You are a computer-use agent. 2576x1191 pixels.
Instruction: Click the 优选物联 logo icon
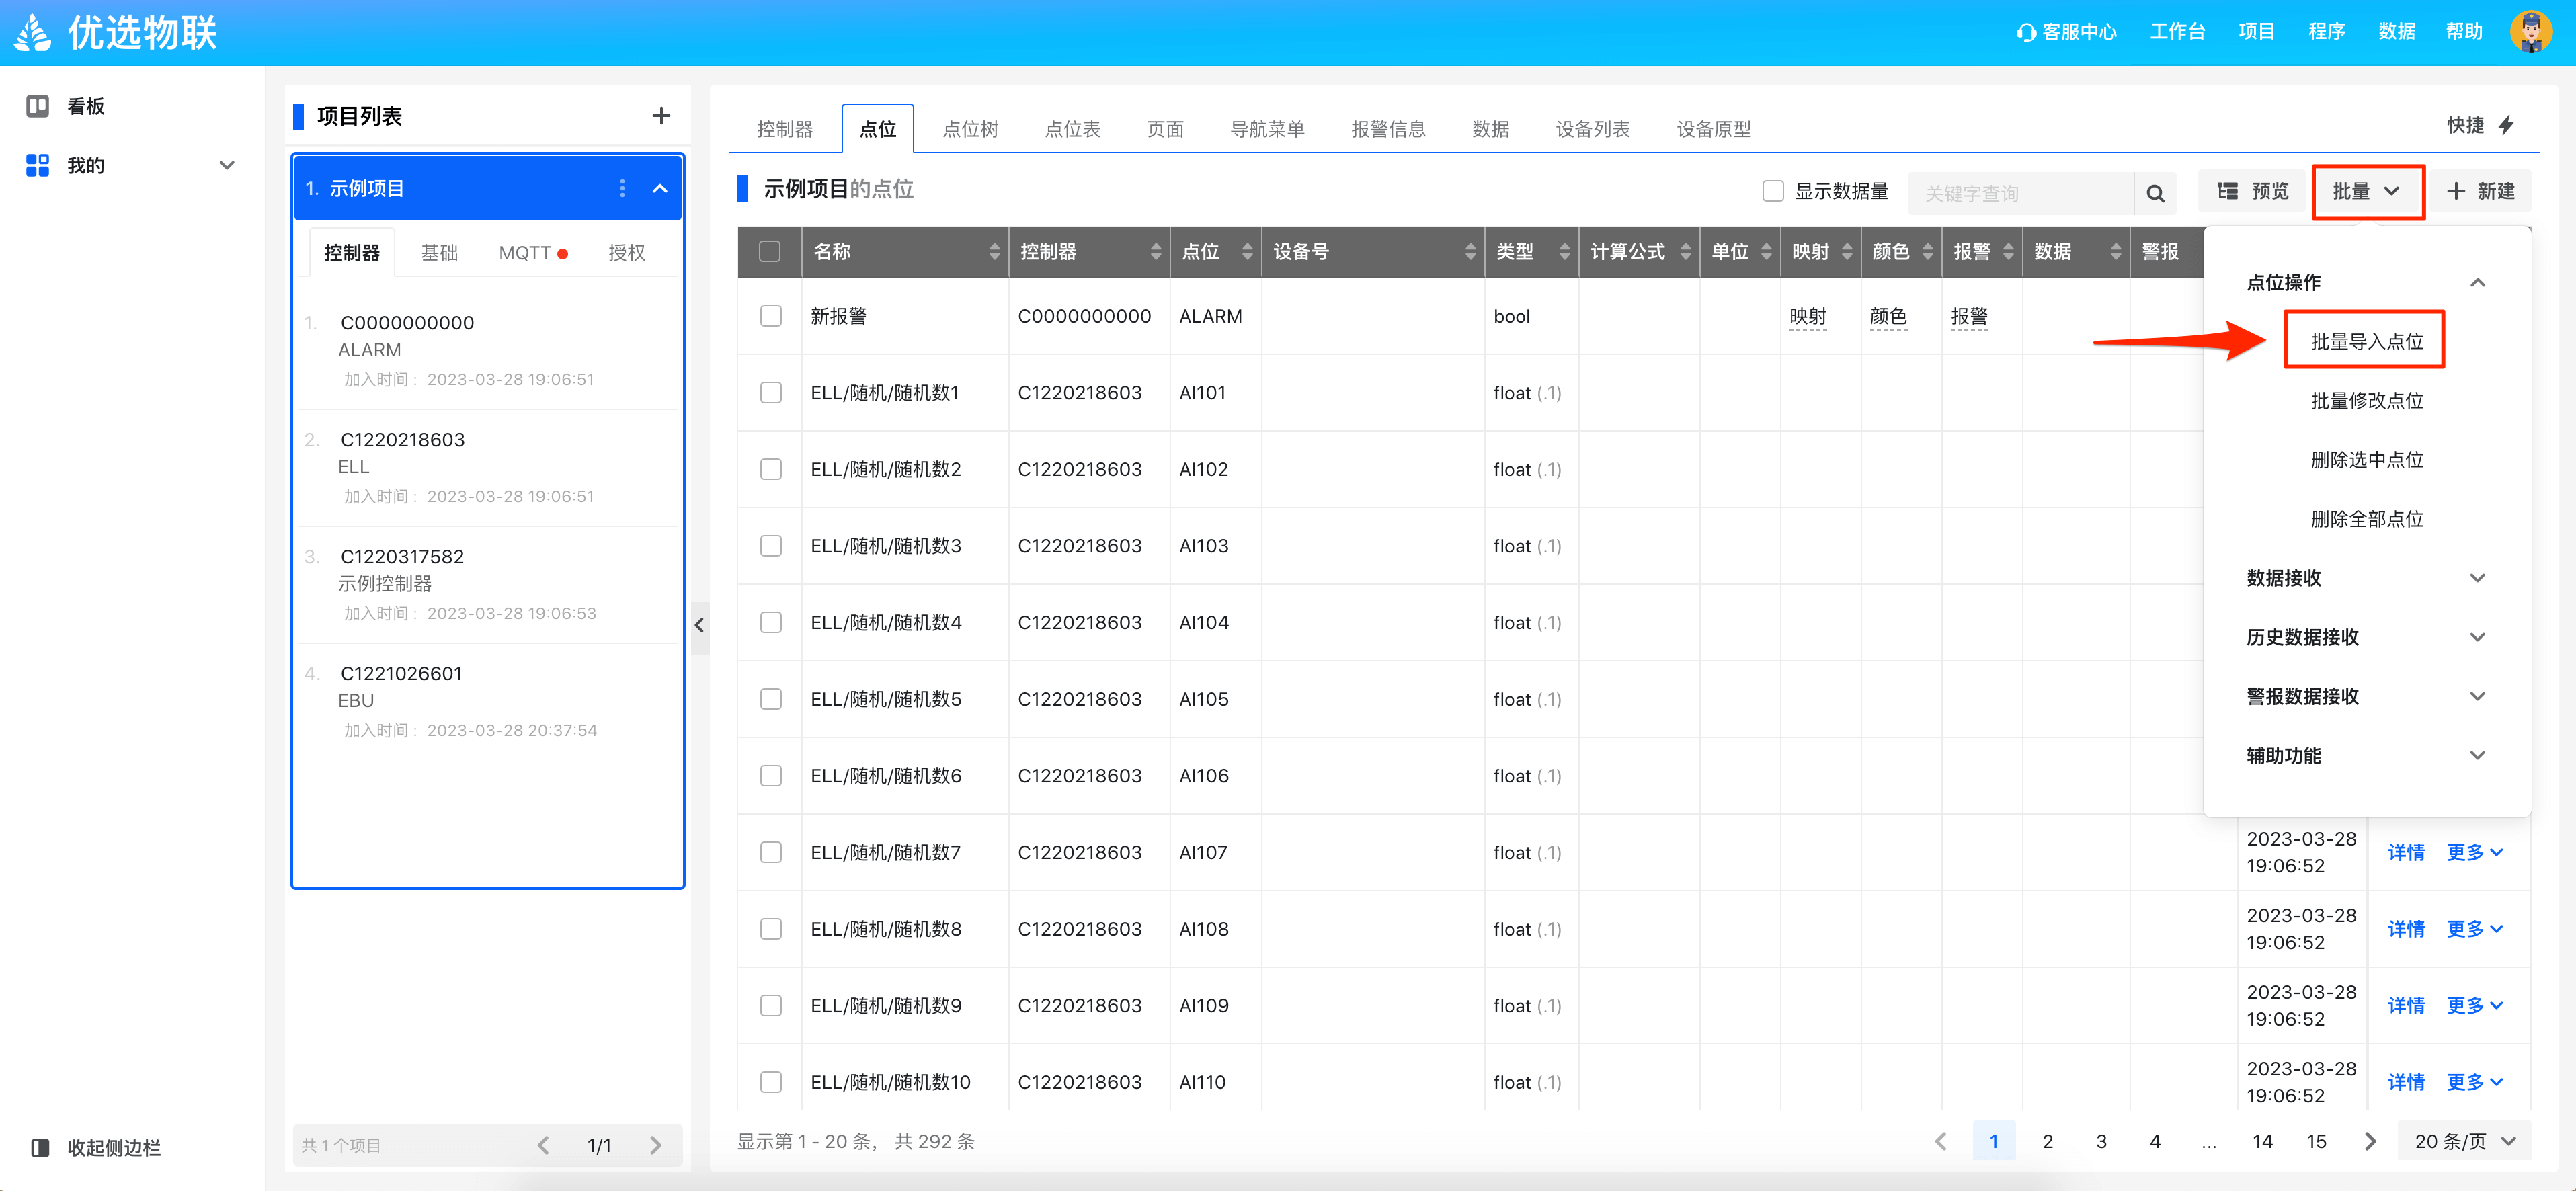(33, 32)
